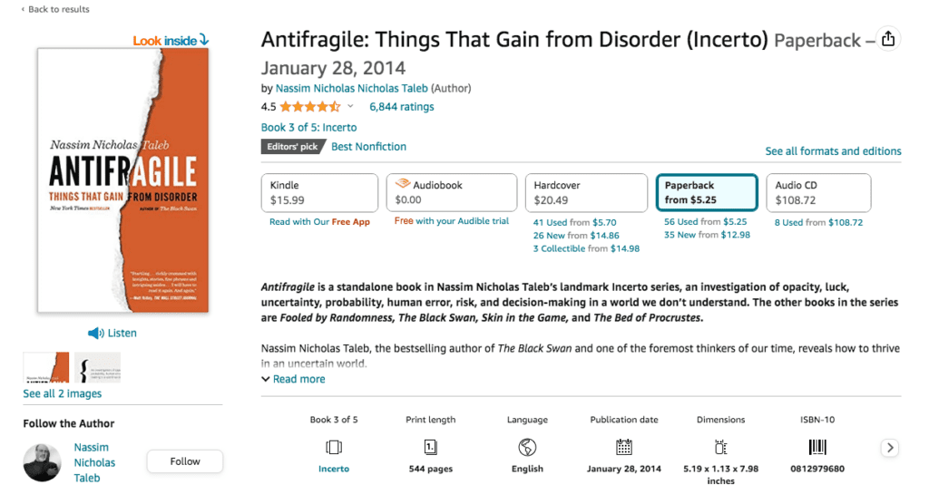The width and height of the screenshot is (929, 504).
Task: Click the Incerto series book icon
Action: (x=334, y=447)
